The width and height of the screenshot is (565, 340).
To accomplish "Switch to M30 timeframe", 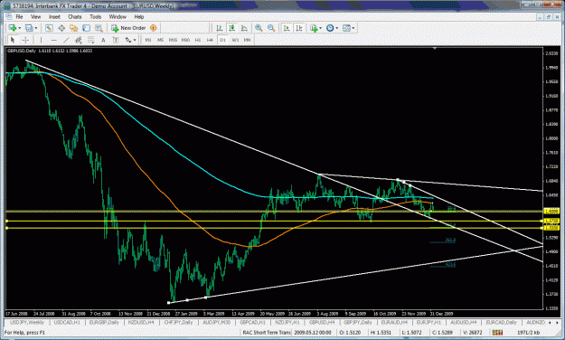I will click(x=185, y=40).
